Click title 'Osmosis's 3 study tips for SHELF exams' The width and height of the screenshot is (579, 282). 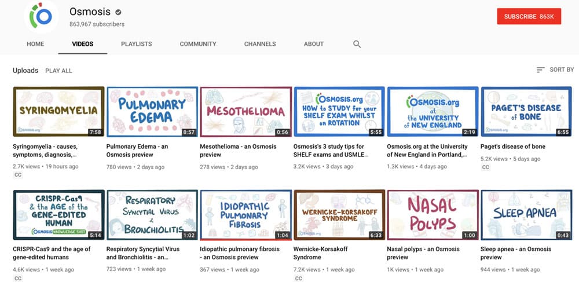pos(331,151)
